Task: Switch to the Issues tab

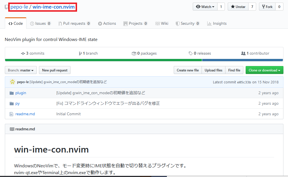Action: pos(40,23)
